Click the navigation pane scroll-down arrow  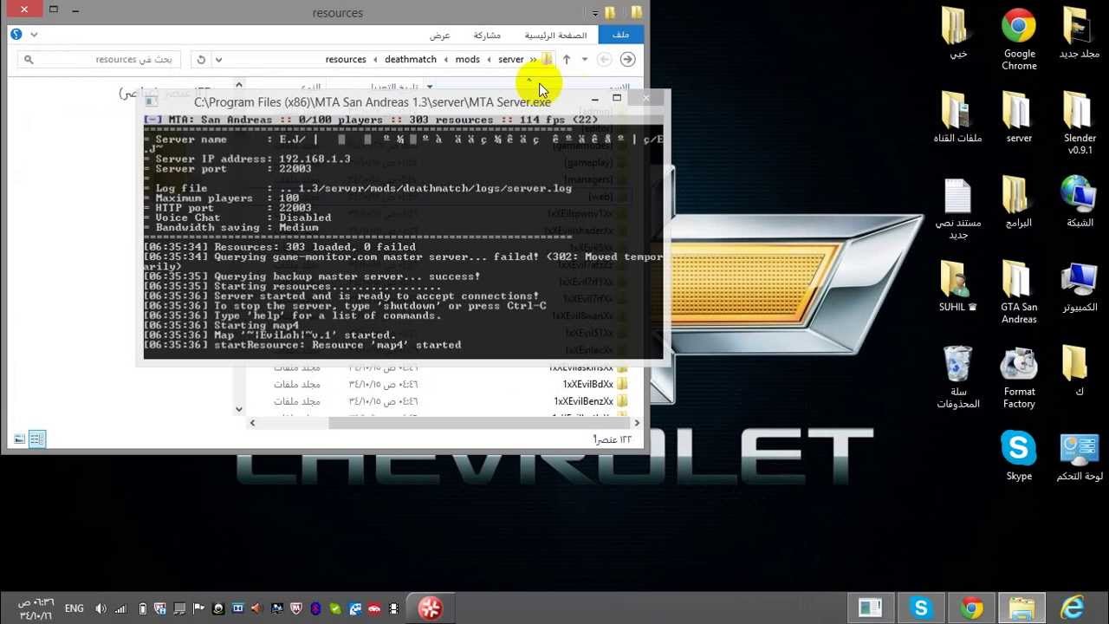239,408
